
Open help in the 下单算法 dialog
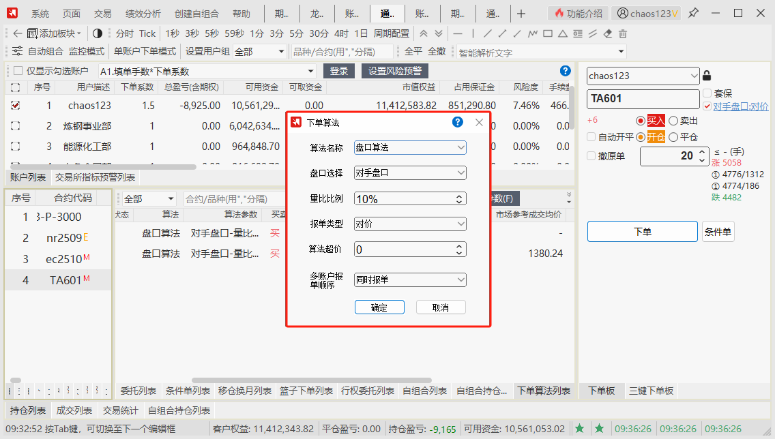[458, 122]
